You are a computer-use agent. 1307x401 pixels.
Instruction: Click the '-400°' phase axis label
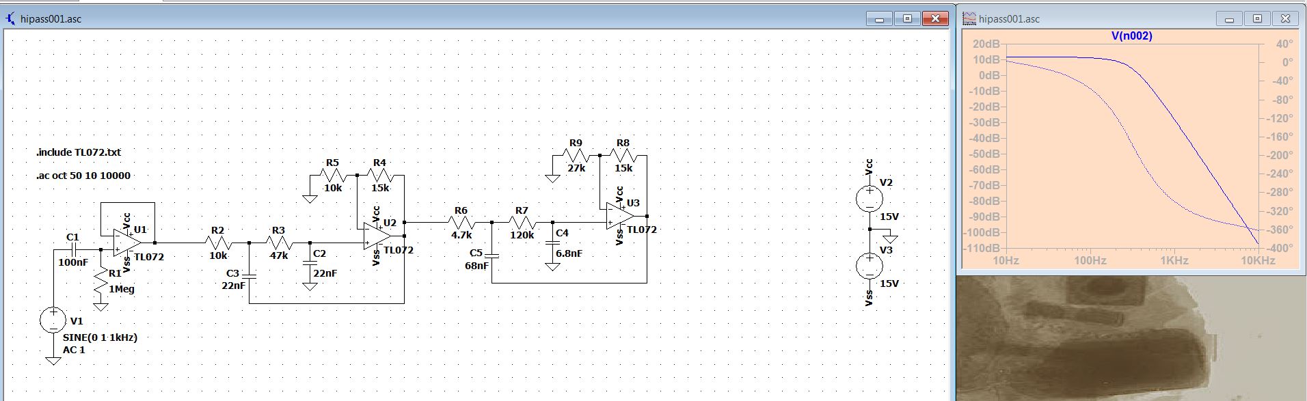(x=1279, y=248)
